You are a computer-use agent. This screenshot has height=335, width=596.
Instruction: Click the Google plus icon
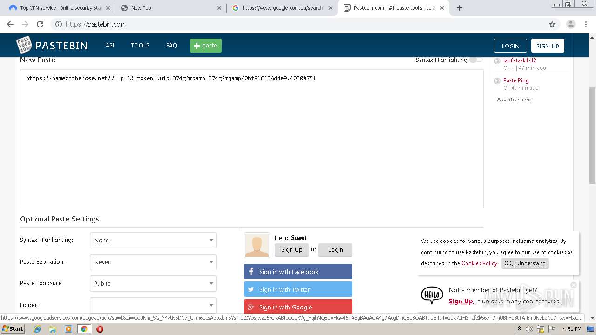pos(251,307)
